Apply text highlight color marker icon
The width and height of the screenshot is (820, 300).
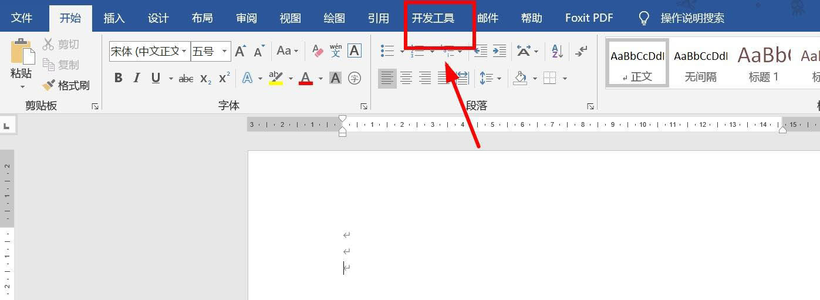click(276, 78)
